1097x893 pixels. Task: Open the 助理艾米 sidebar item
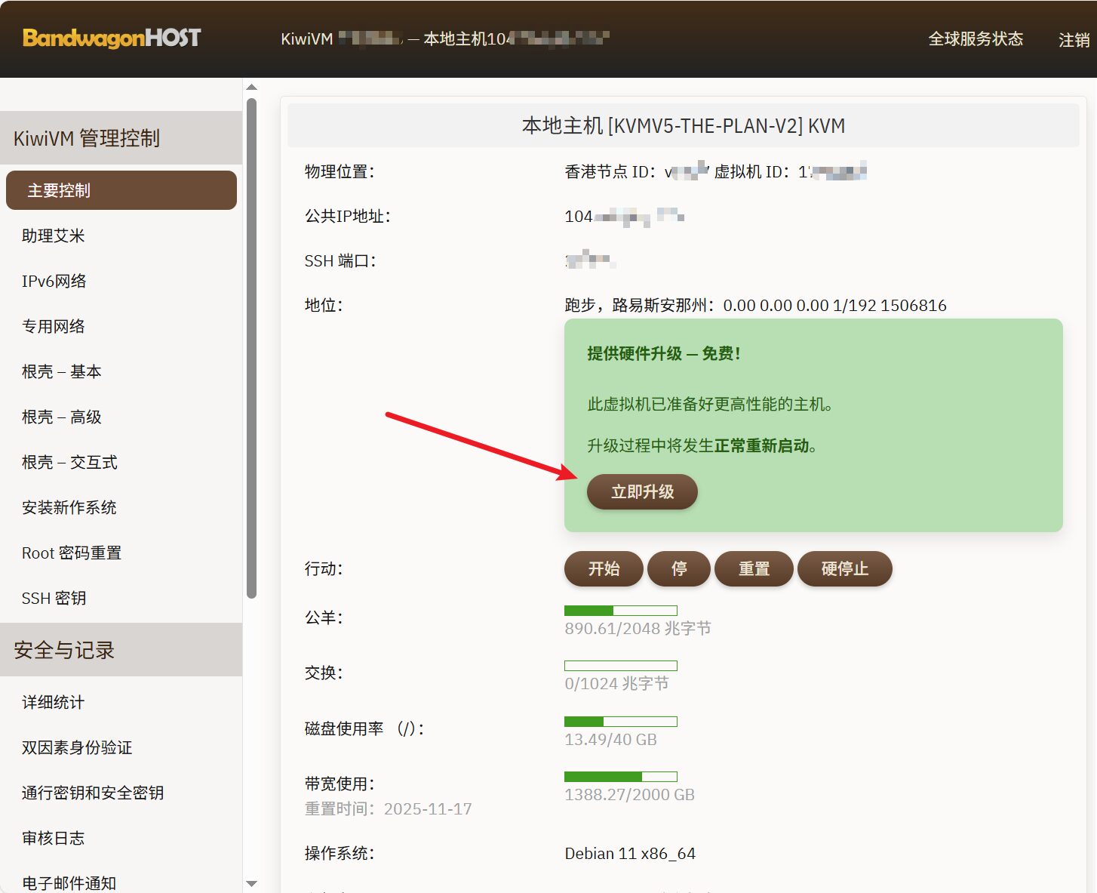click(x=54, y=236)
